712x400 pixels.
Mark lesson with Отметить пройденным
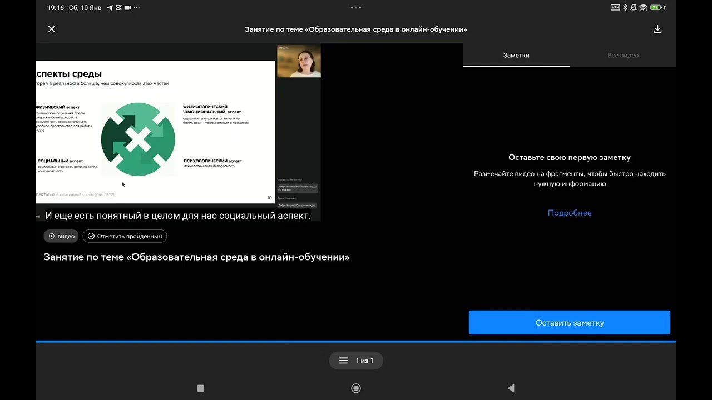[125, 236]
